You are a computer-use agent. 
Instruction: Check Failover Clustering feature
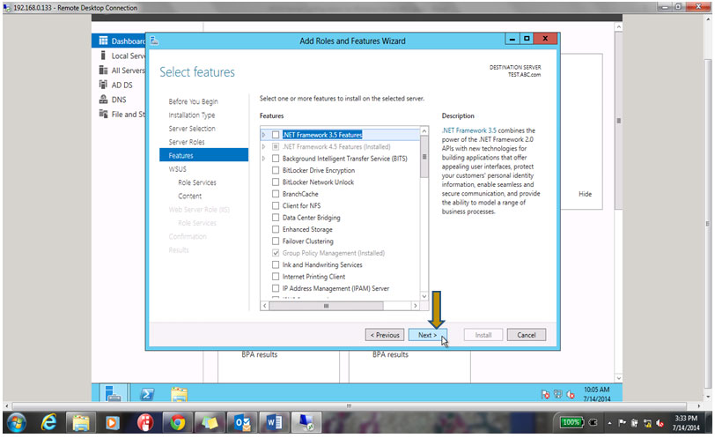tap(276, 241)
